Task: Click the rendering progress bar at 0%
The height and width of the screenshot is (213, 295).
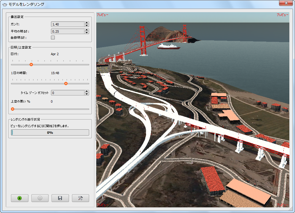Action: coord(50,133)
